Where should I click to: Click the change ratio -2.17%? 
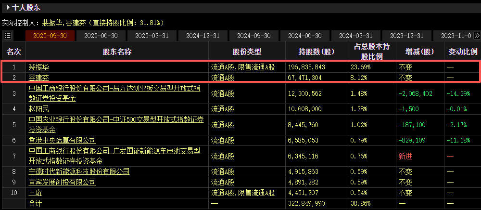tap(456, 125)
